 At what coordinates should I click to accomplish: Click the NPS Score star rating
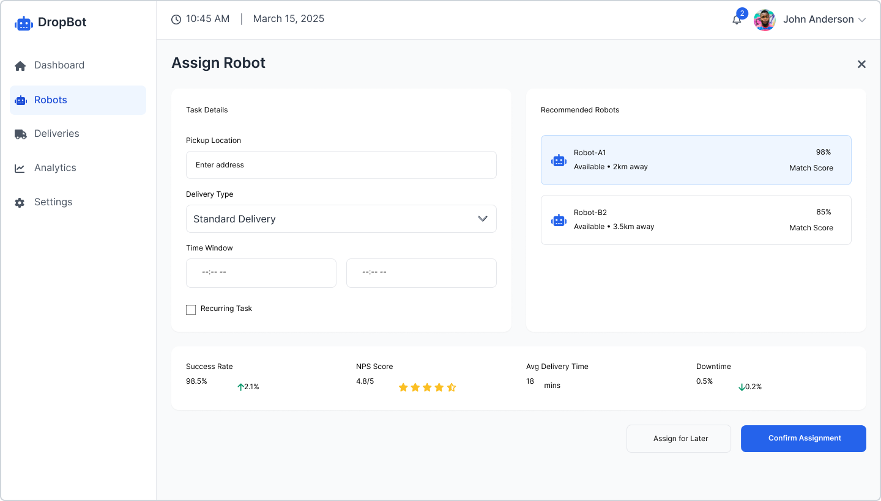tap(427, 387)
